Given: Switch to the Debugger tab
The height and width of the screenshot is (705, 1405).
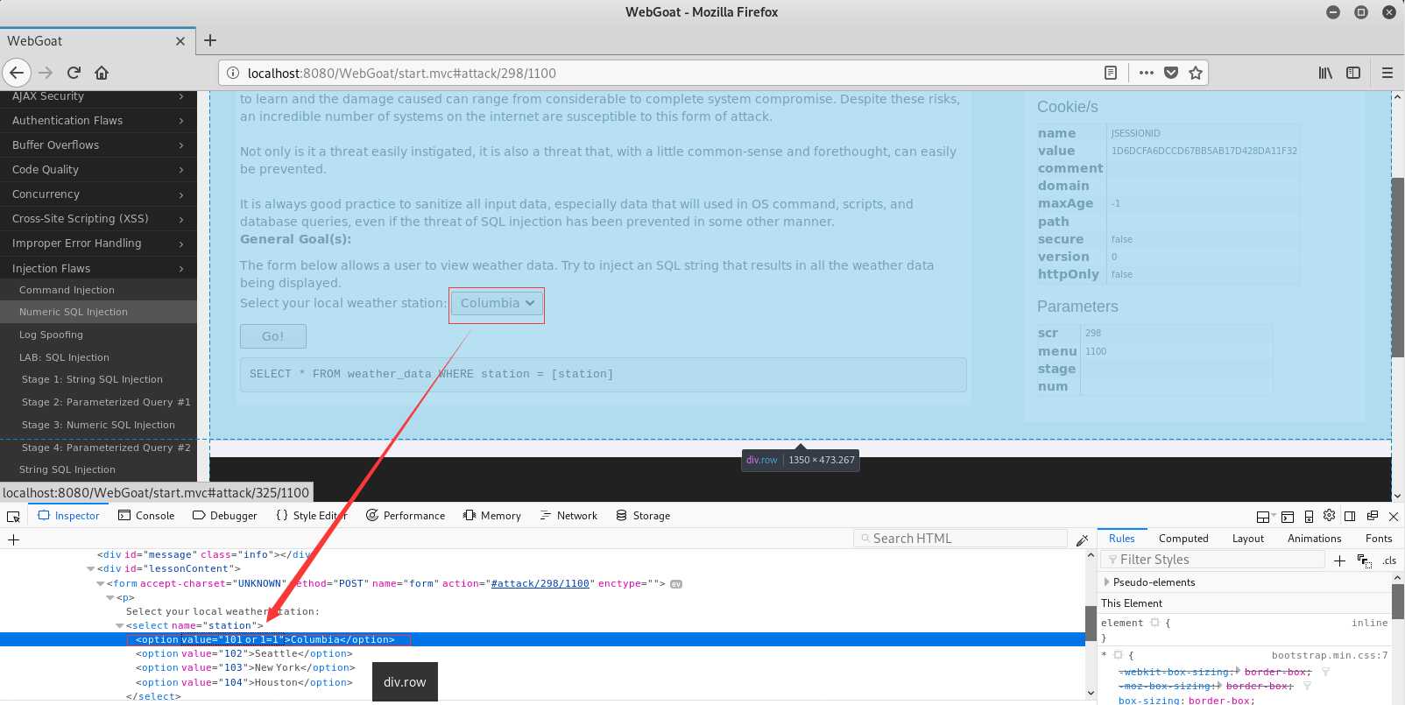Looking at the screenshot, I should coord(224,516).
